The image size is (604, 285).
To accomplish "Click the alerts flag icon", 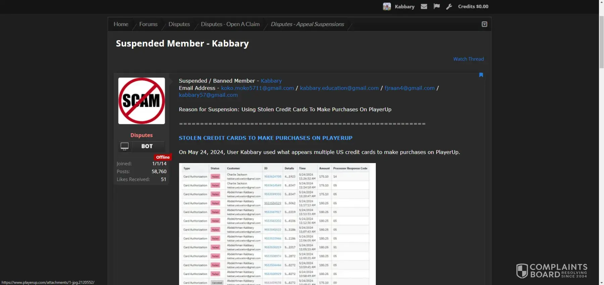I will [x=437, y=6].
